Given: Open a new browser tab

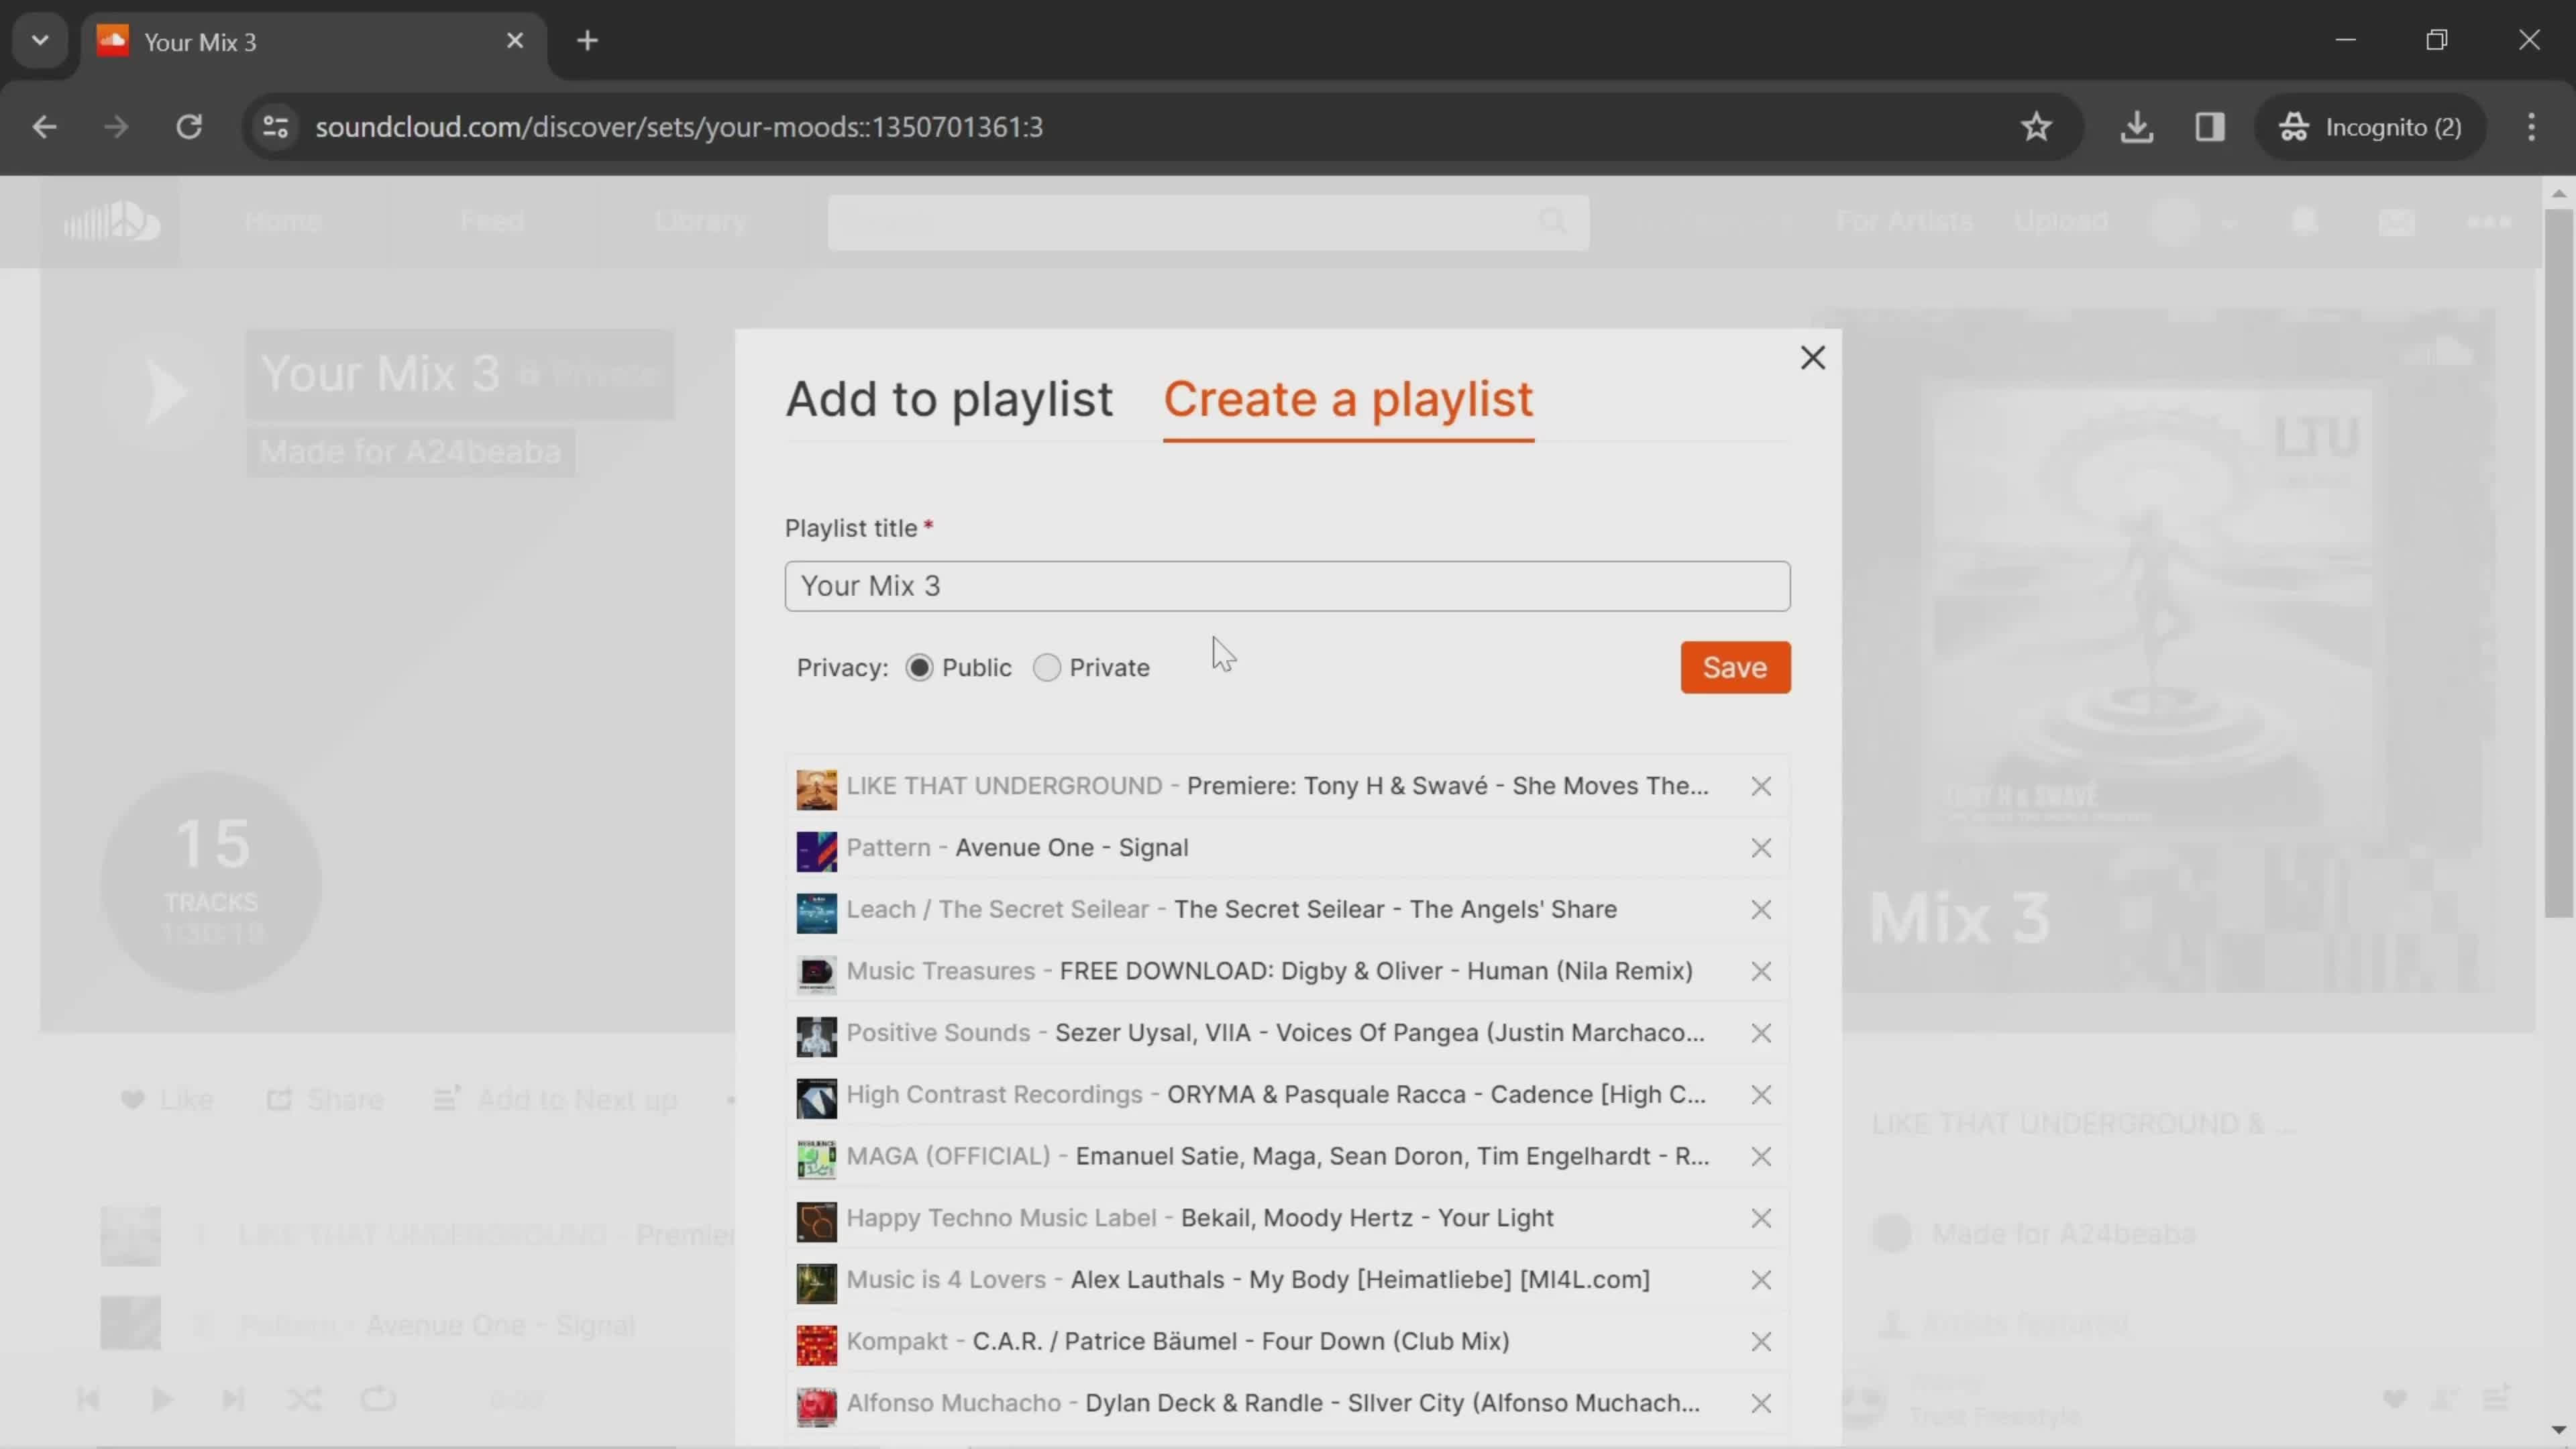Looking at the screenshot, I should [588, 41].
